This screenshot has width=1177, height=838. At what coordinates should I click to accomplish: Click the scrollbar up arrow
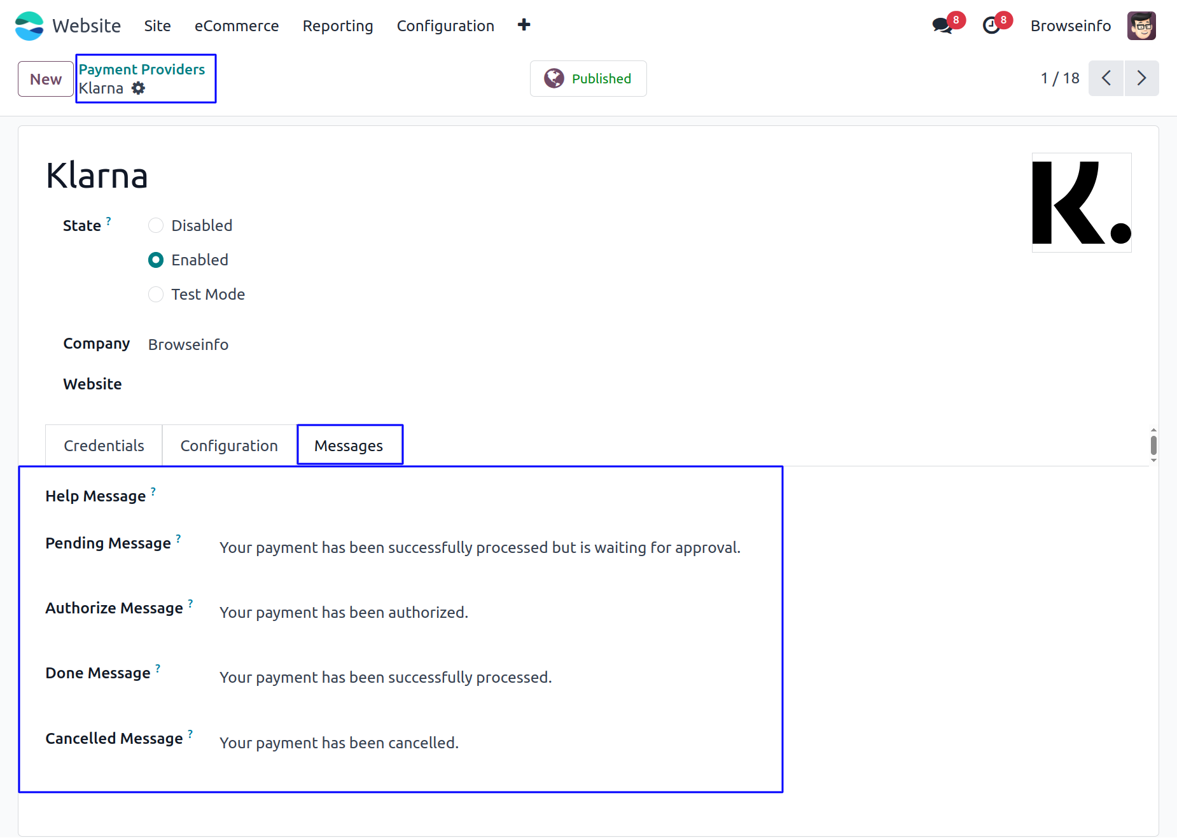pyautogui.click(x=1153, y=430)
